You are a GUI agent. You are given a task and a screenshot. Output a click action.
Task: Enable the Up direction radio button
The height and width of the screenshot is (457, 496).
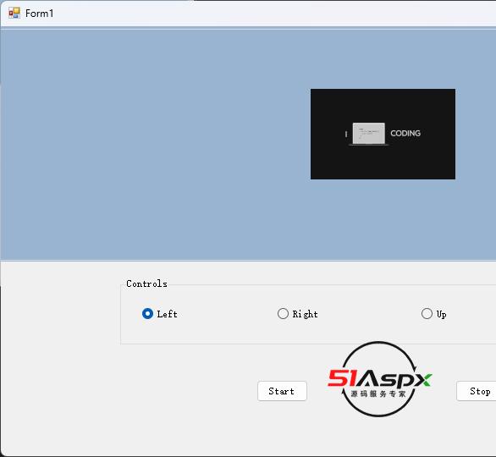pos(427,314)
